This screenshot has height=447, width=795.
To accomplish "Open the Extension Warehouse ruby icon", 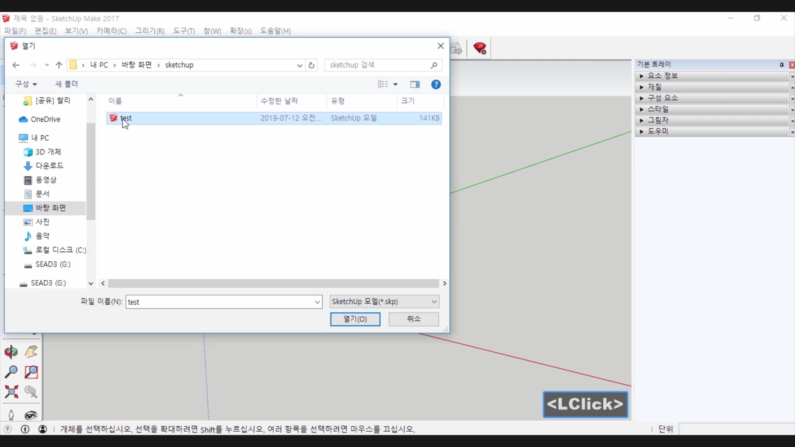I will tap(480, 48).
